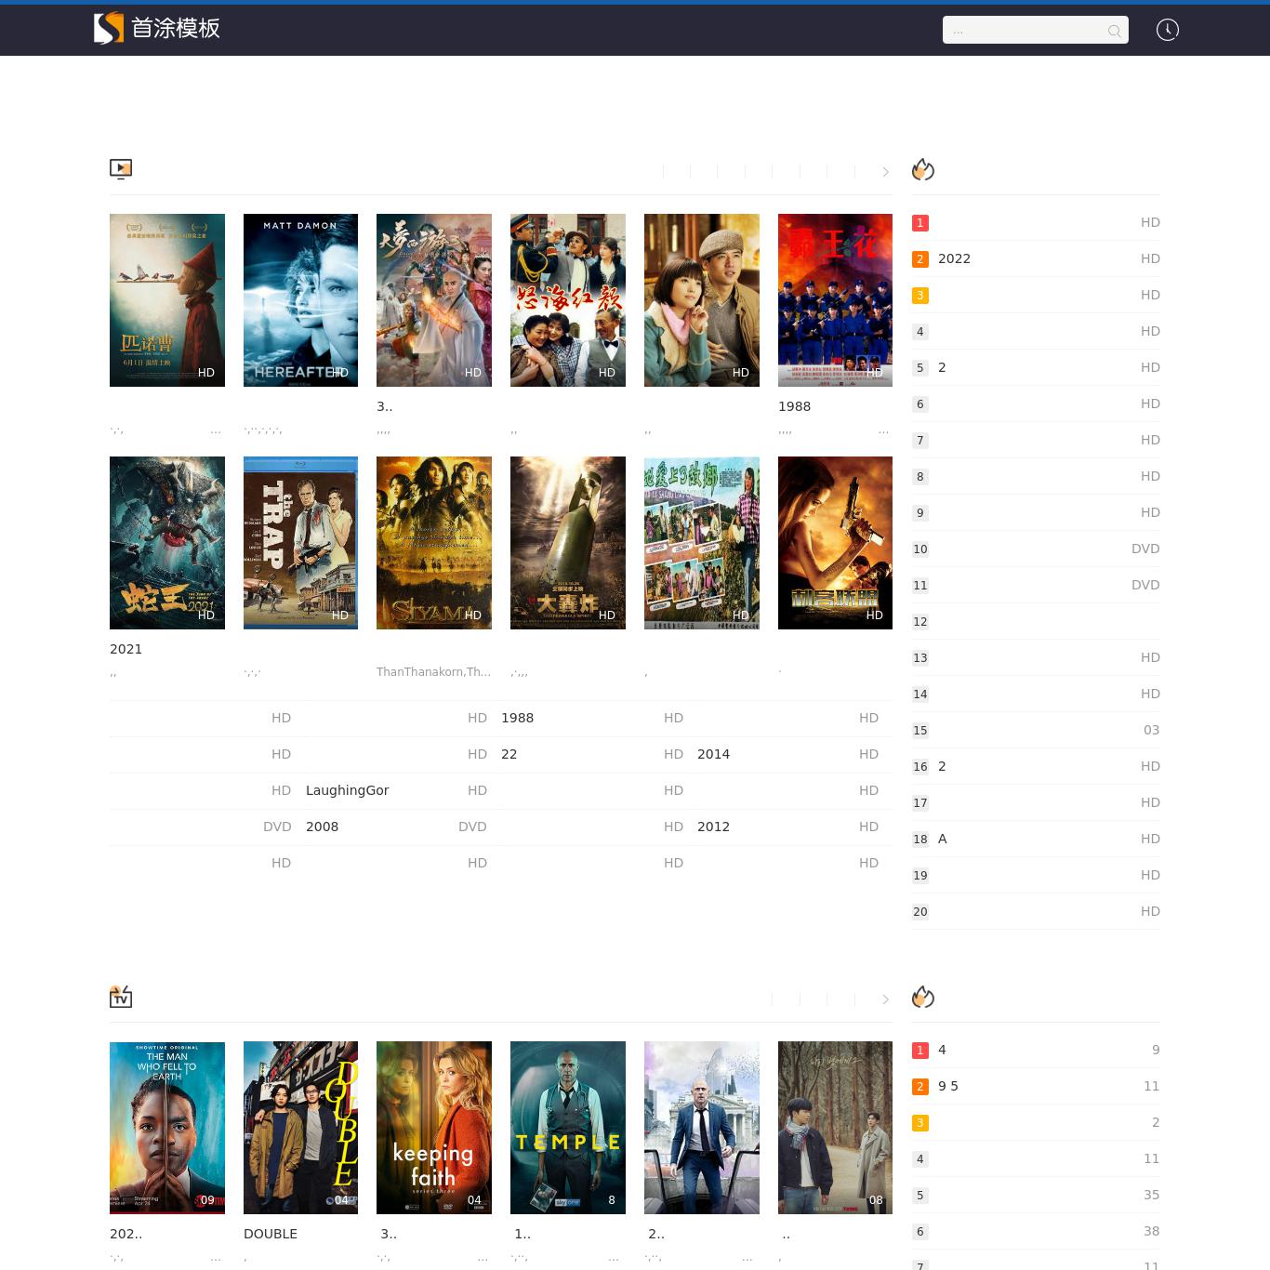Expand more TV shows with the chevron arrow

coord(885,999)
